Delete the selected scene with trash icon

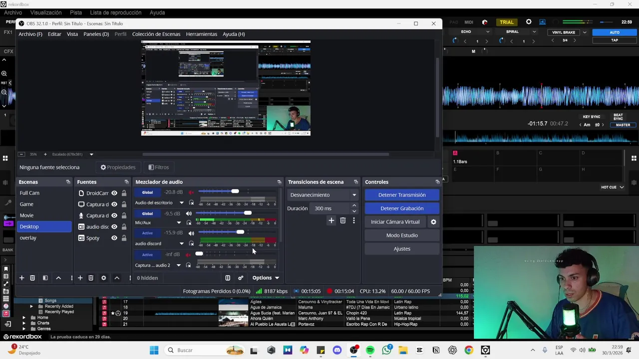click(x=32, y=278)
